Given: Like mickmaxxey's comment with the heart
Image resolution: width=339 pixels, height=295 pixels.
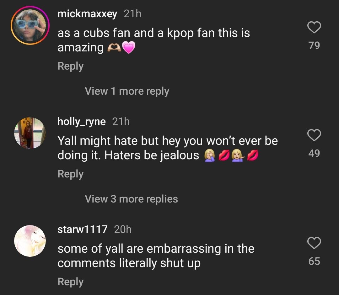Looking at the screenshot, I should [x=314, y=28].
